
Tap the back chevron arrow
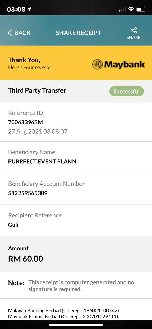pos(10,33)
